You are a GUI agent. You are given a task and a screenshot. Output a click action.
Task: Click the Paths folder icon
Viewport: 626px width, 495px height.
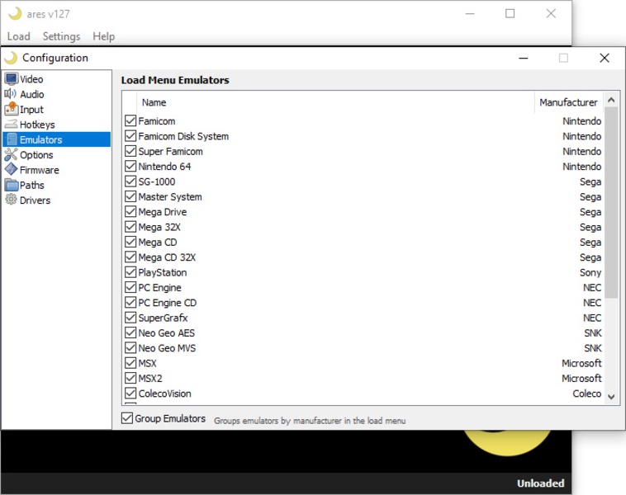pos(11,185)
